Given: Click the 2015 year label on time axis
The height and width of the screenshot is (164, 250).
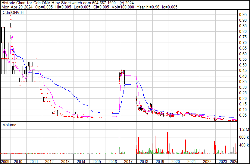Looking at the screenshot, I should (97, 162).
